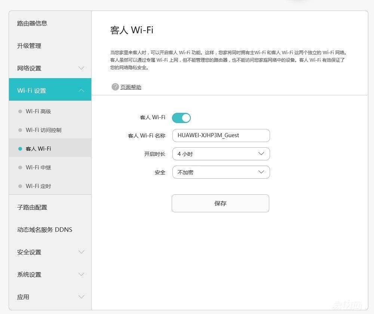The width and height of the screenshot is (374, 314).
Task: Open the 开启时长 dropdown showing 4 小时
Action: tap(221, 154)
